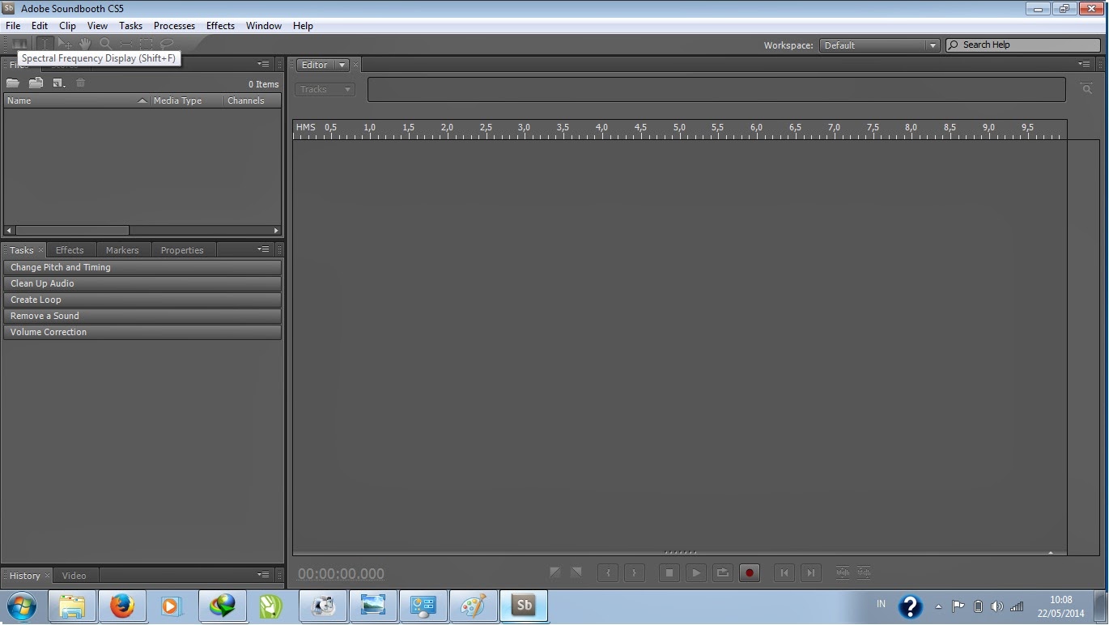Sort files by Media Type column
The width and height of the screenshot is (1109, 625).
pyautogui.click(x=187, y=100)
